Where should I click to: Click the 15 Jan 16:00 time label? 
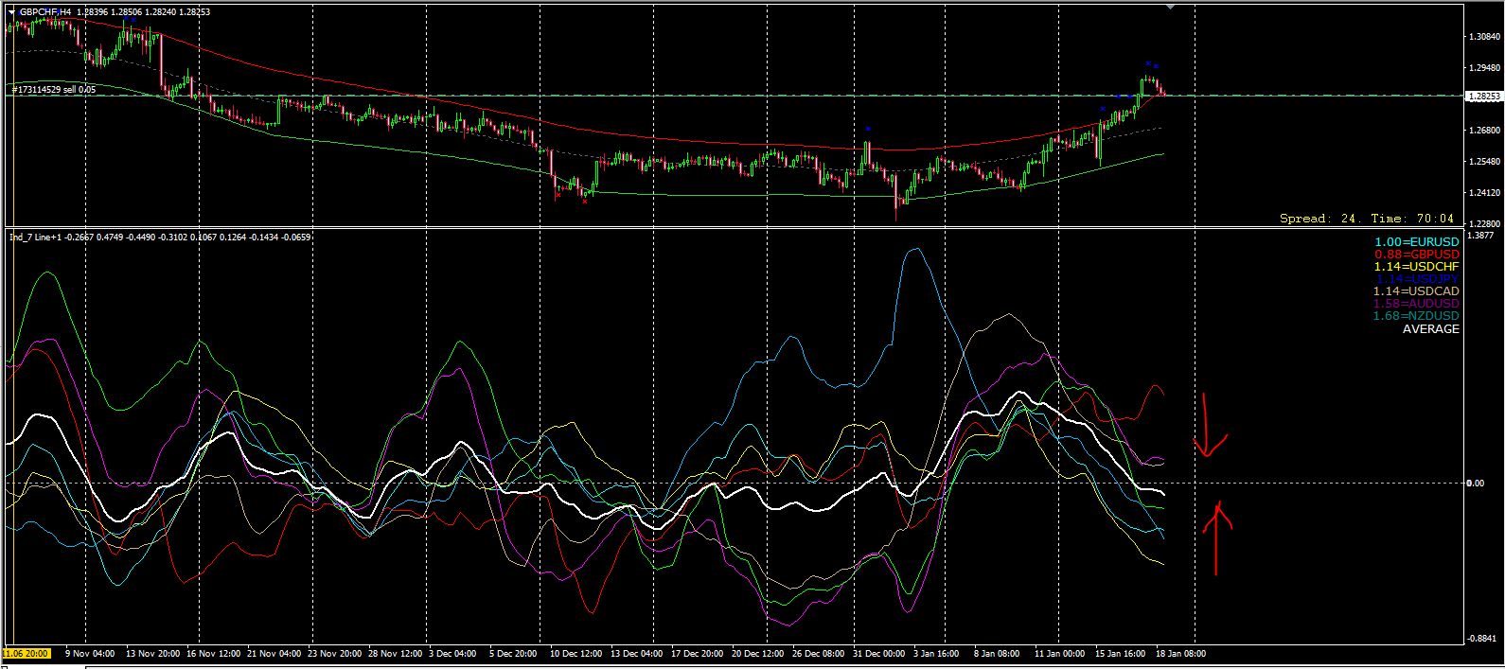tap(1123, 653)
